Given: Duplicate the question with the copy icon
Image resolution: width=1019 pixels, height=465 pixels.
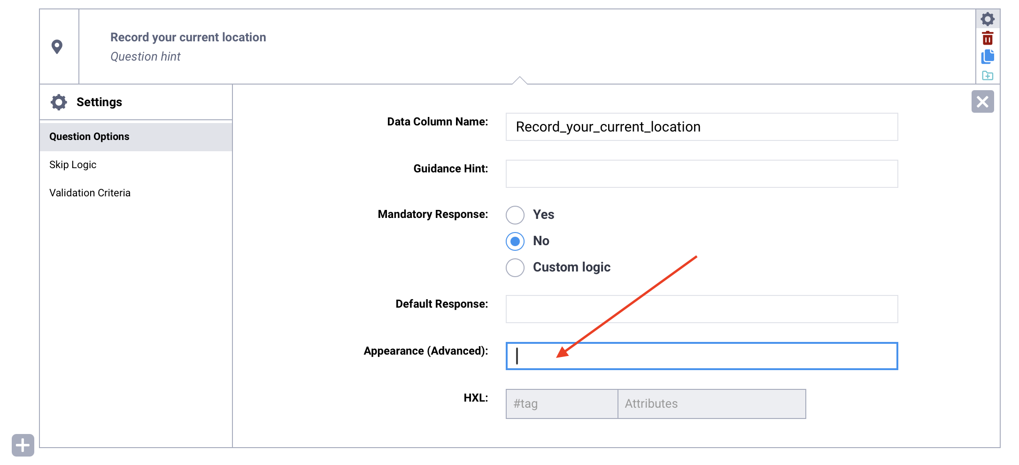Looking at the screenshot, I should click(x=988, y=56).
